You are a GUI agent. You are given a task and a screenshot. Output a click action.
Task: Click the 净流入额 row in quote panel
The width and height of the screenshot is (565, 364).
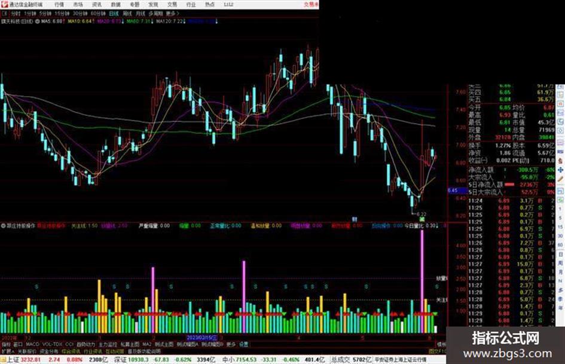pyautogui.click(x=511, y=170)
